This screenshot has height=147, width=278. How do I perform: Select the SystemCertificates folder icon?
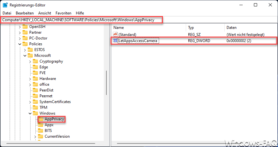[x=35, y=102]
